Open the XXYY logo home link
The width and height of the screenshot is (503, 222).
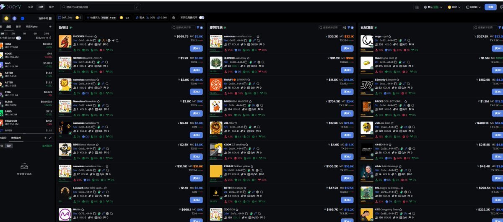[11, 7]
